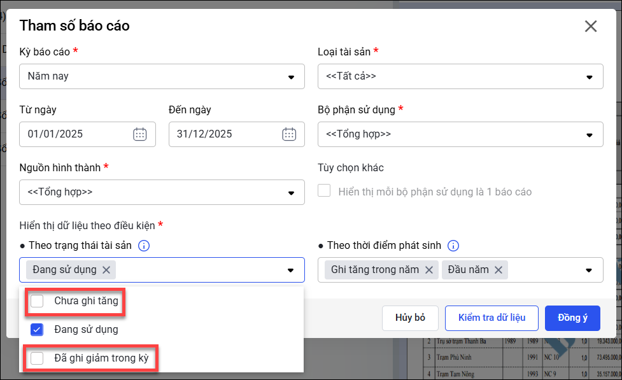
Task: Confirm with the Đồng ý button
Action: tap(572, 318)
